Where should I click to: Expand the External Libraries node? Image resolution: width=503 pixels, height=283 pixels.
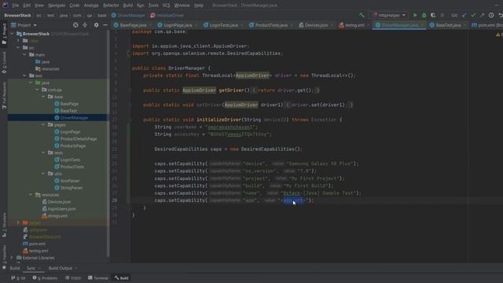tap(12, 257)
